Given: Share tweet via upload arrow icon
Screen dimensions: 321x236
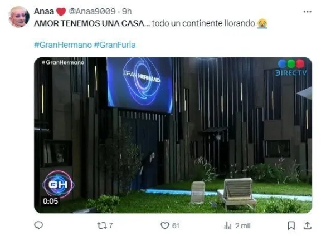Looking at the screenshot, I should (307, 225).
